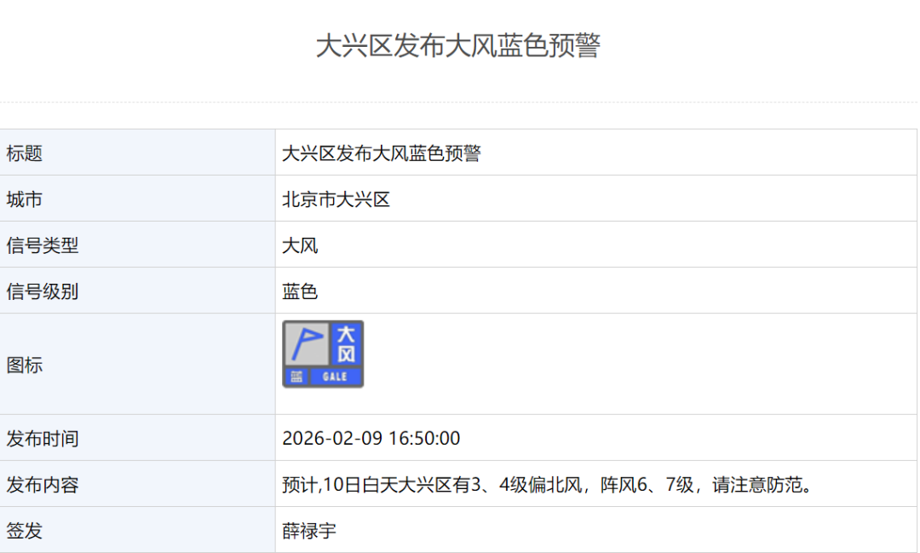Screen dimensions: 920x553
Task: Click the GALE label on the warning icon
Action: pos(335,377)
